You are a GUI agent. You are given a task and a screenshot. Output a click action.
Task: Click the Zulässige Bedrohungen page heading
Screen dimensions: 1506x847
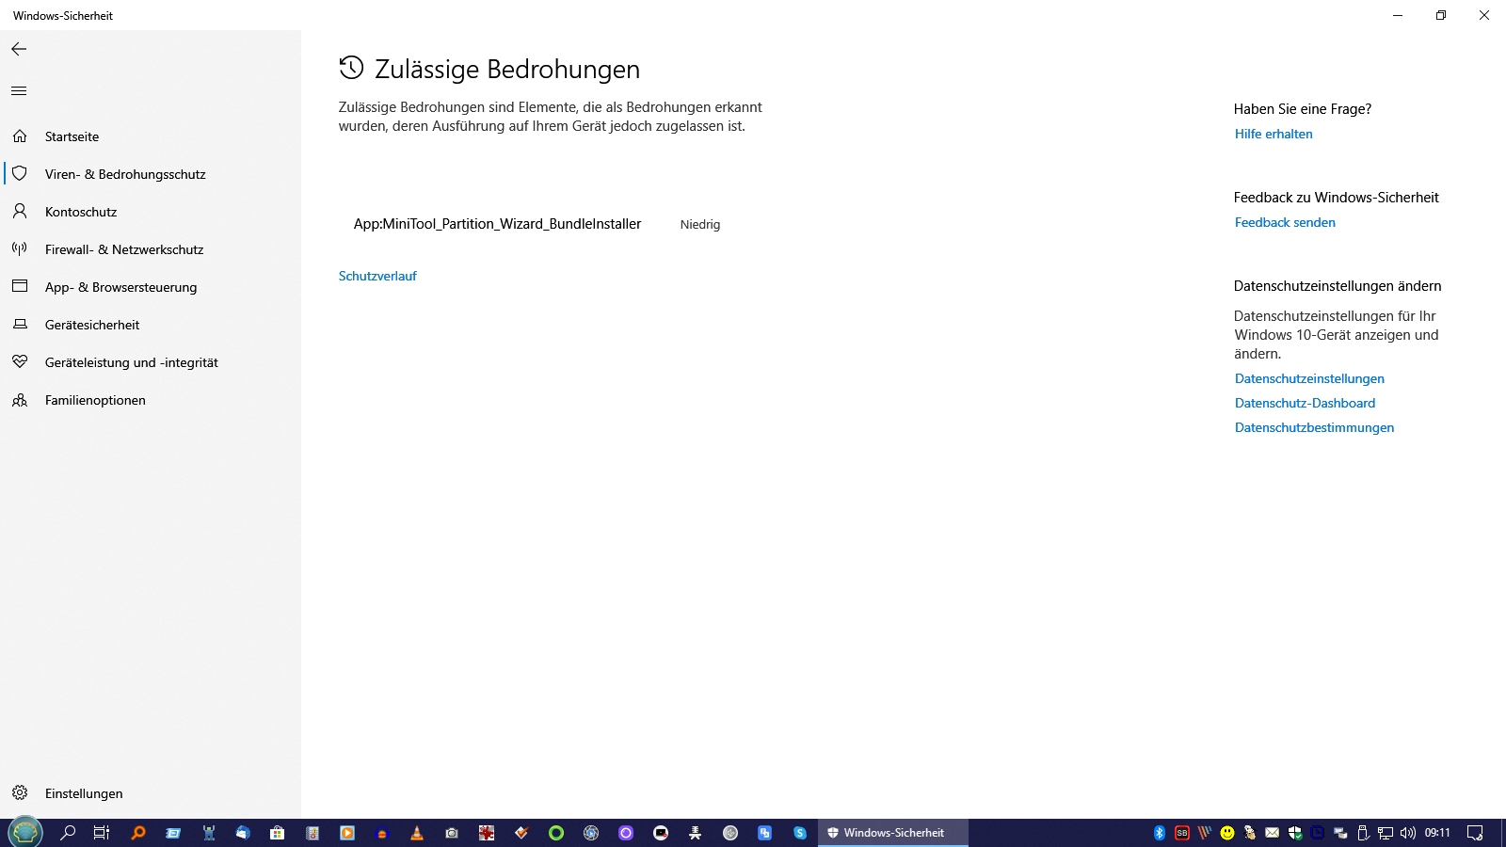pyautogui.click(x=507, y=69)
